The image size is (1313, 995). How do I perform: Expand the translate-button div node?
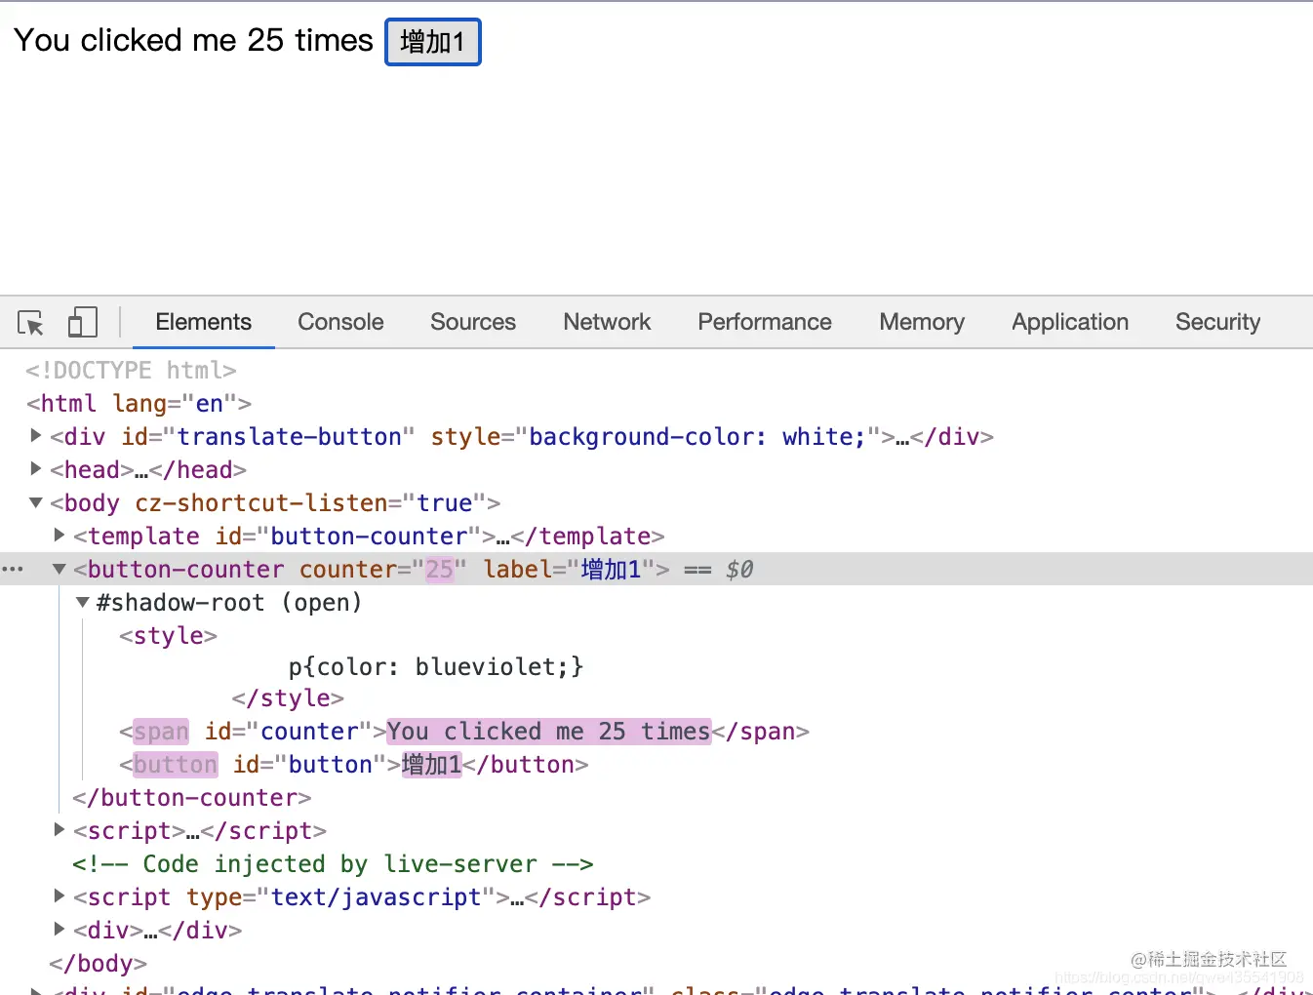[36, 435]
